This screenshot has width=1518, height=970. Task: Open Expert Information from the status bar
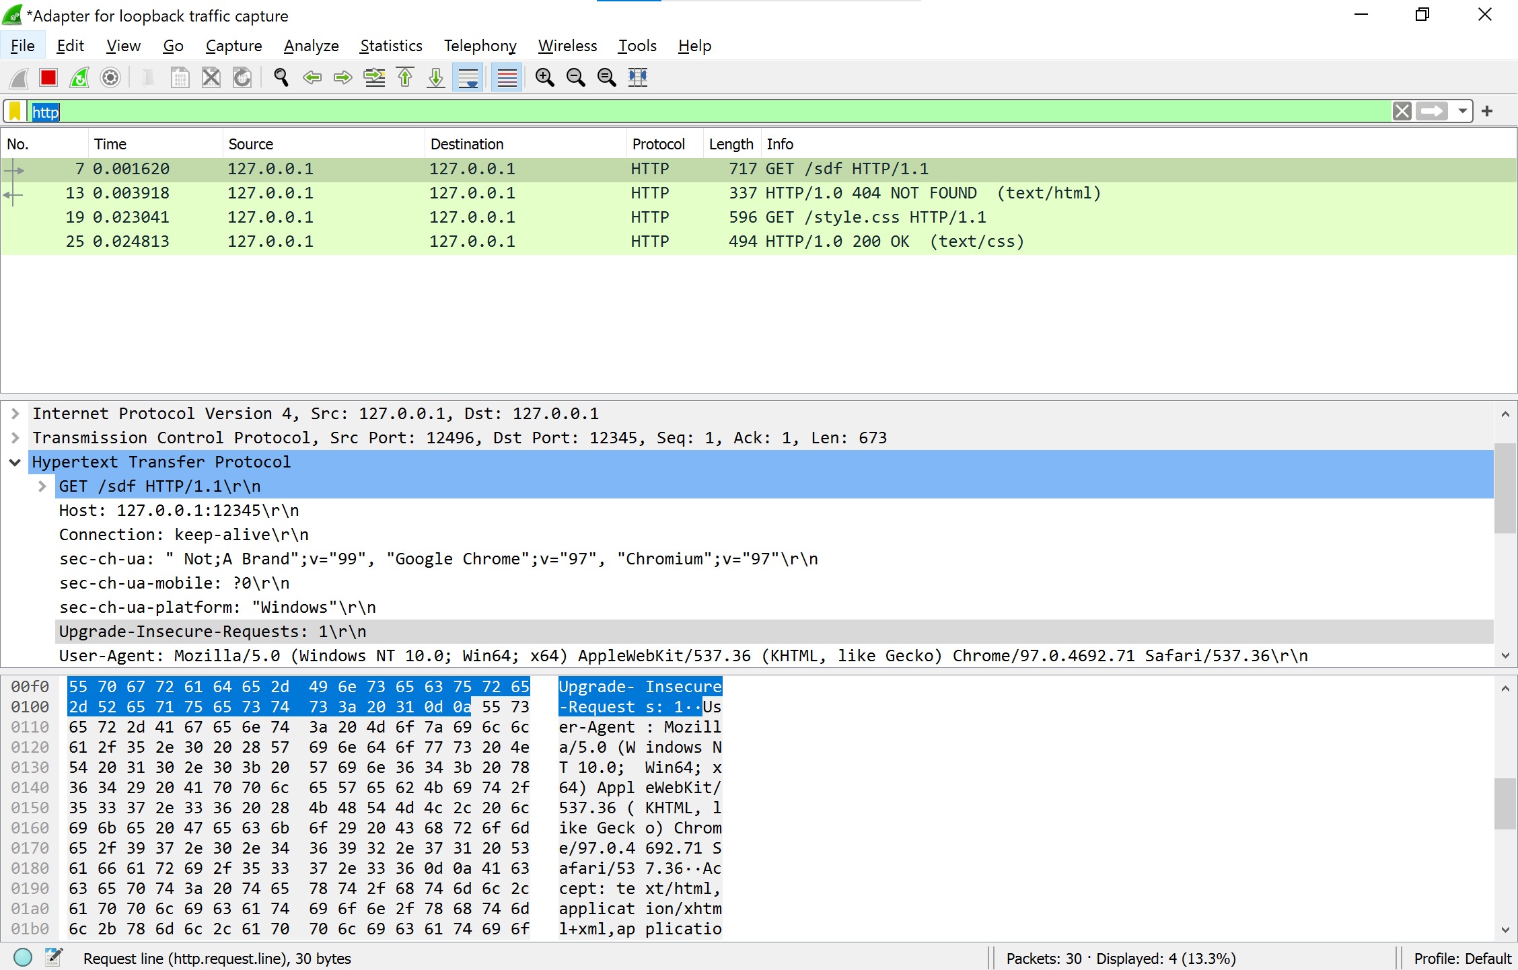22,957
